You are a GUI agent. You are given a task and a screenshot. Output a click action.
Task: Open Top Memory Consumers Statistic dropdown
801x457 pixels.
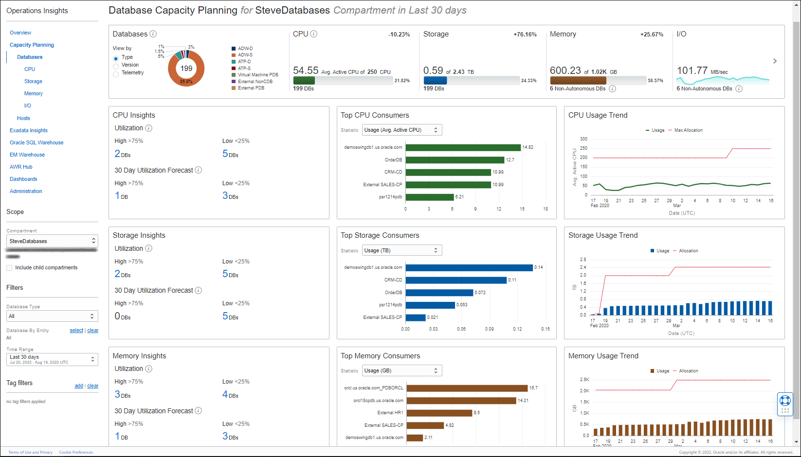[x=401, y=370]
